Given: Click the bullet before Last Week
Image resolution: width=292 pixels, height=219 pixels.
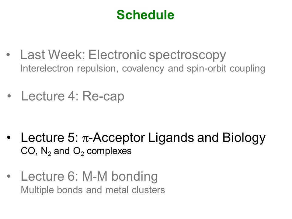Looking at the screenshot, I should (x=8, y=54).
